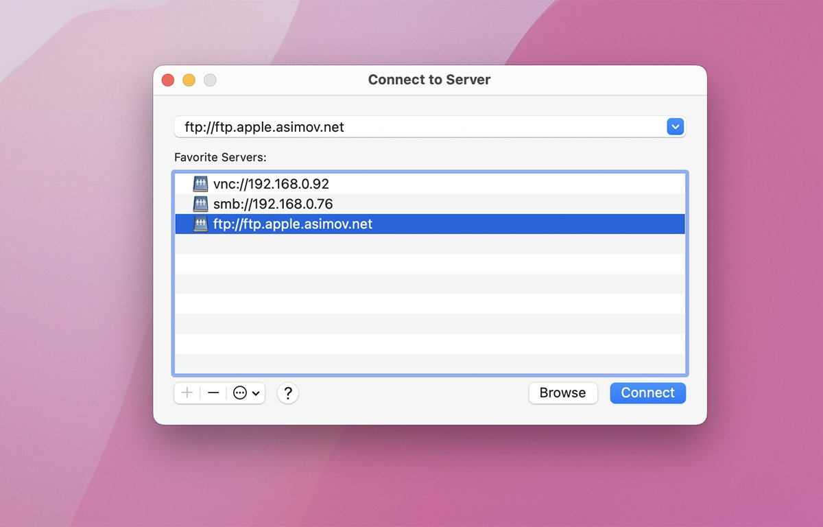Image resolution: width=823 pixels, height=527 pixels.
Task: Select the smb://192.168.0.76 favorite server
Action: click(x=273, y=204)
